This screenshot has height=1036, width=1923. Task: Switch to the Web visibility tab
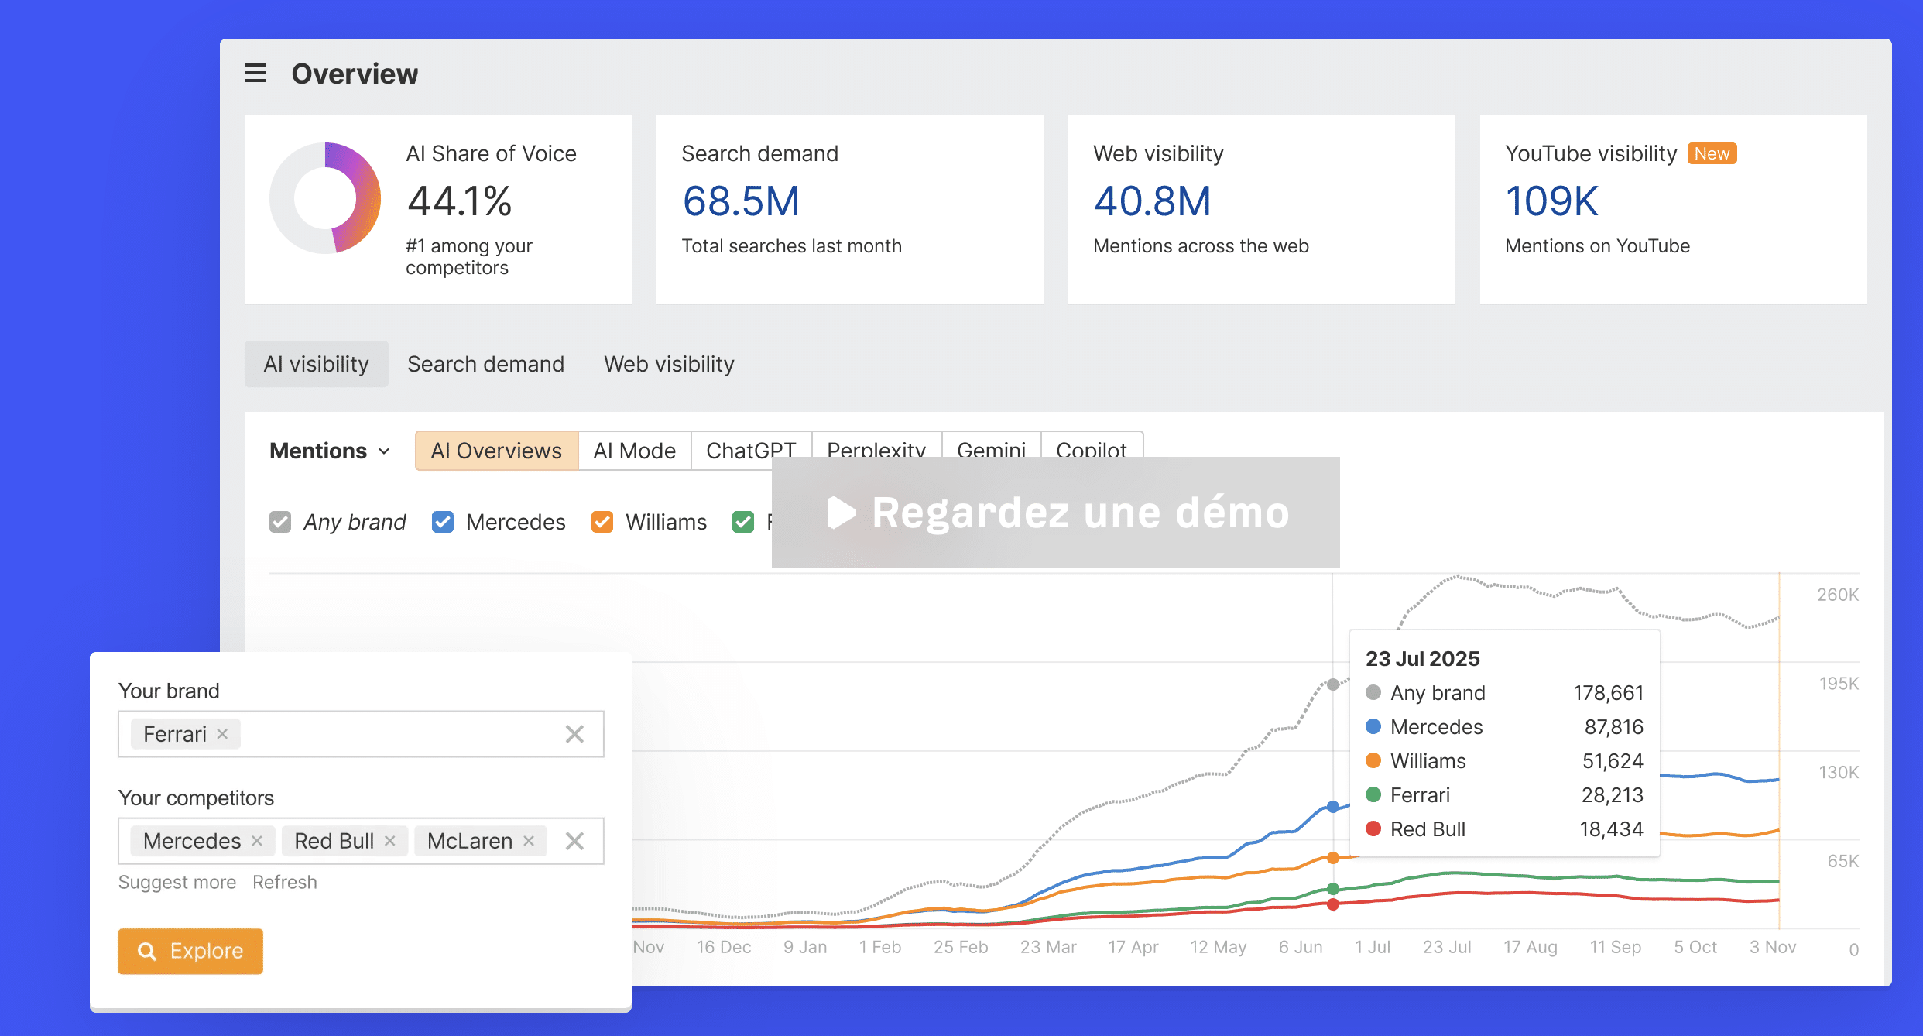pos(668,363)
